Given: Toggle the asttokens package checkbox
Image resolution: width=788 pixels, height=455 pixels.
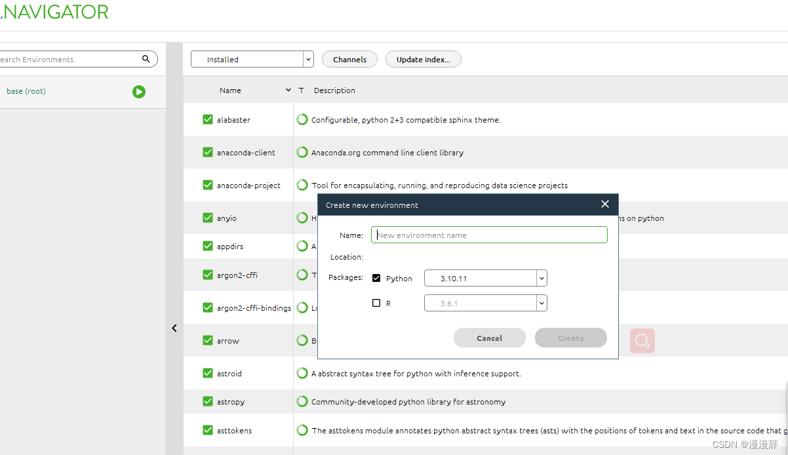Looking at the screenshot, I should [x=208, y=430].
